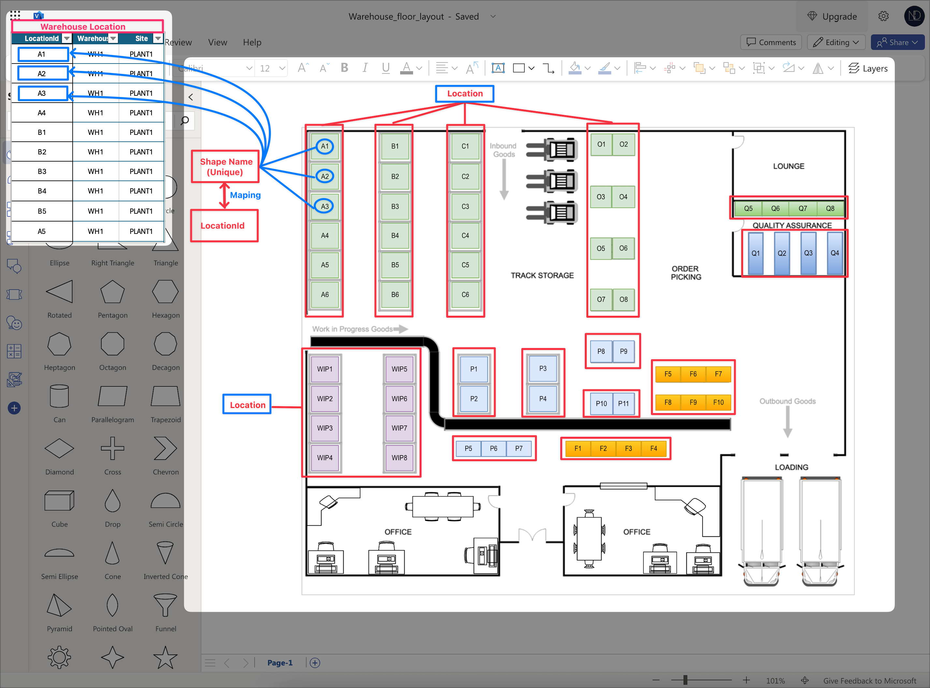Toggle italic formatting
Image resolution: width=930 pixels, height=688 pixels.
(x=365, y=68)
